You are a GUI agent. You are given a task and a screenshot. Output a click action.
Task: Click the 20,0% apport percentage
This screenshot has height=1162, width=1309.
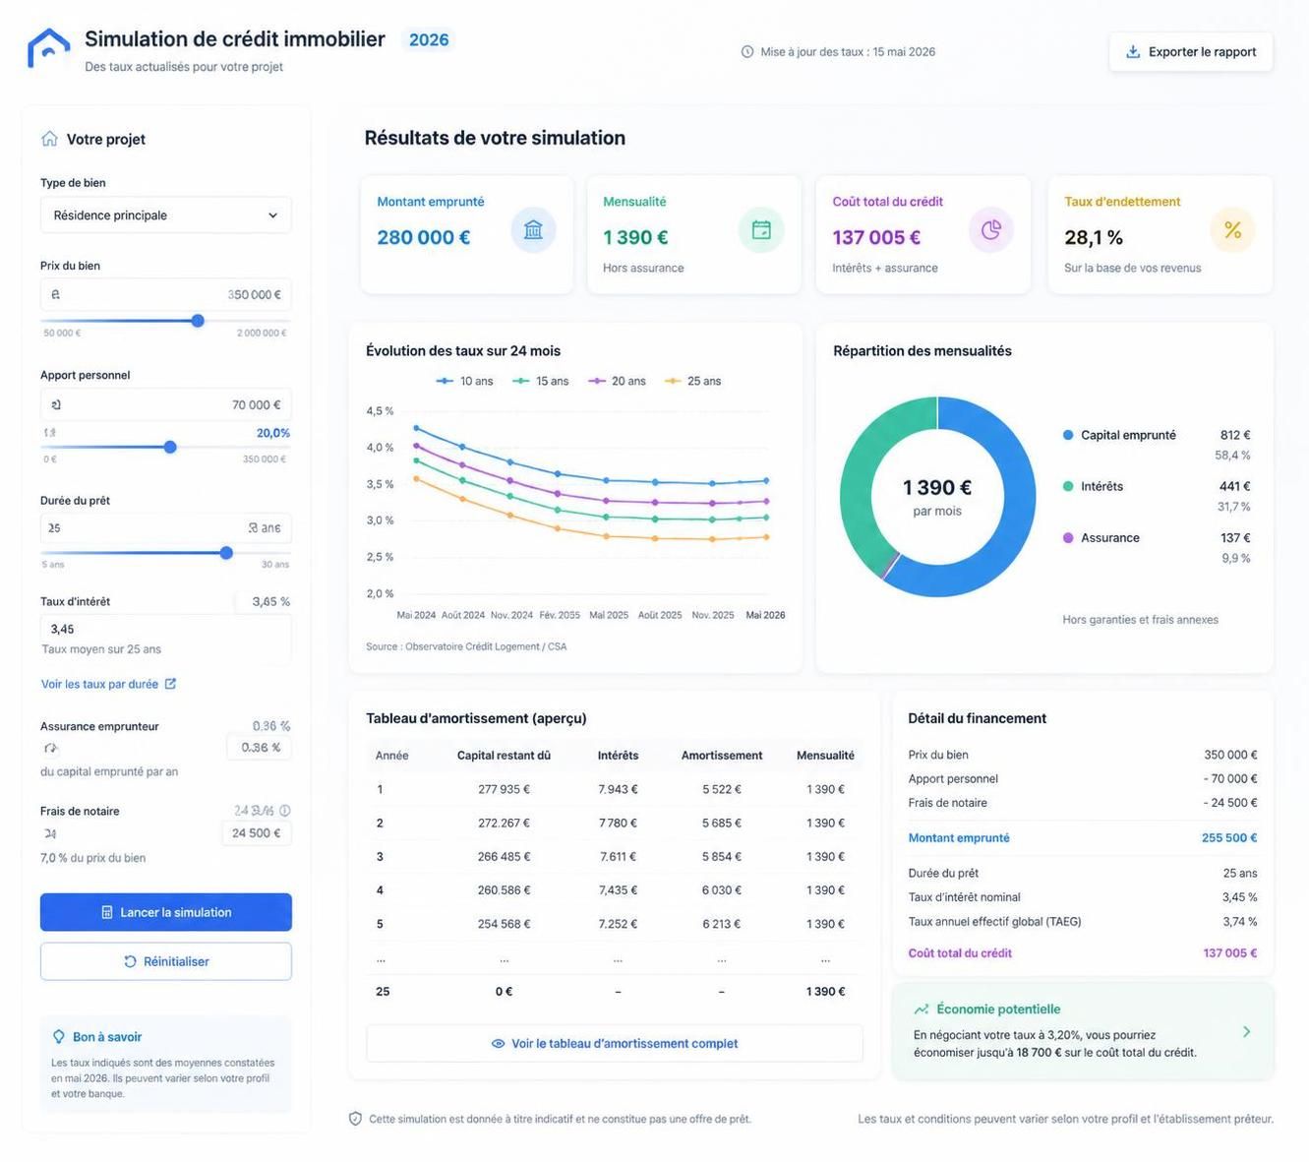pyautogui.click(x=273, y=433)
